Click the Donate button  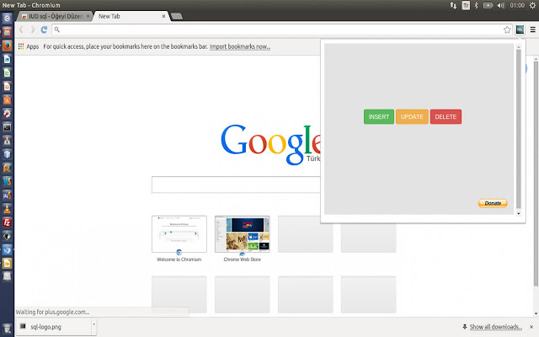click(493, 203)
